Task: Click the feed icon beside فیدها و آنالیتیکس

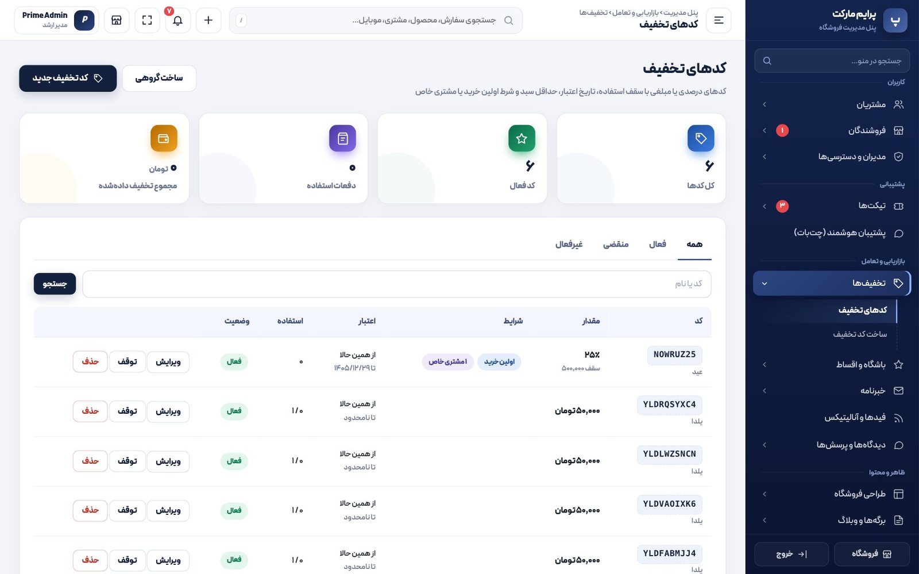Action: tap(899, 418)
